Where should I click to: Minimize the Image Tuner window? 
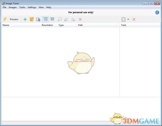(x=145, y=3)
